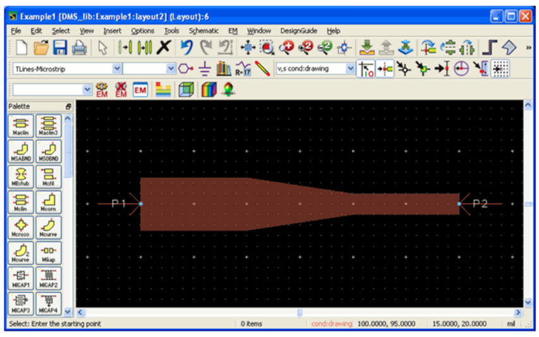
Task: Delete selection with the black X icon
Action: tap(164, 47)
